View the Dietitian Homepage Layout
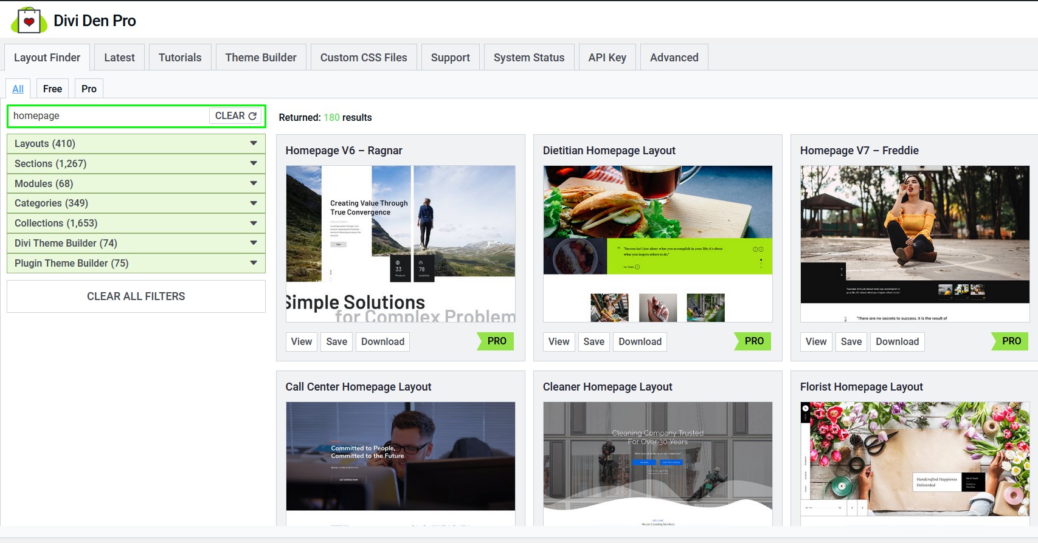This screenshot has height=543, width=1038. pyautogui.click(x=559, y=341)
